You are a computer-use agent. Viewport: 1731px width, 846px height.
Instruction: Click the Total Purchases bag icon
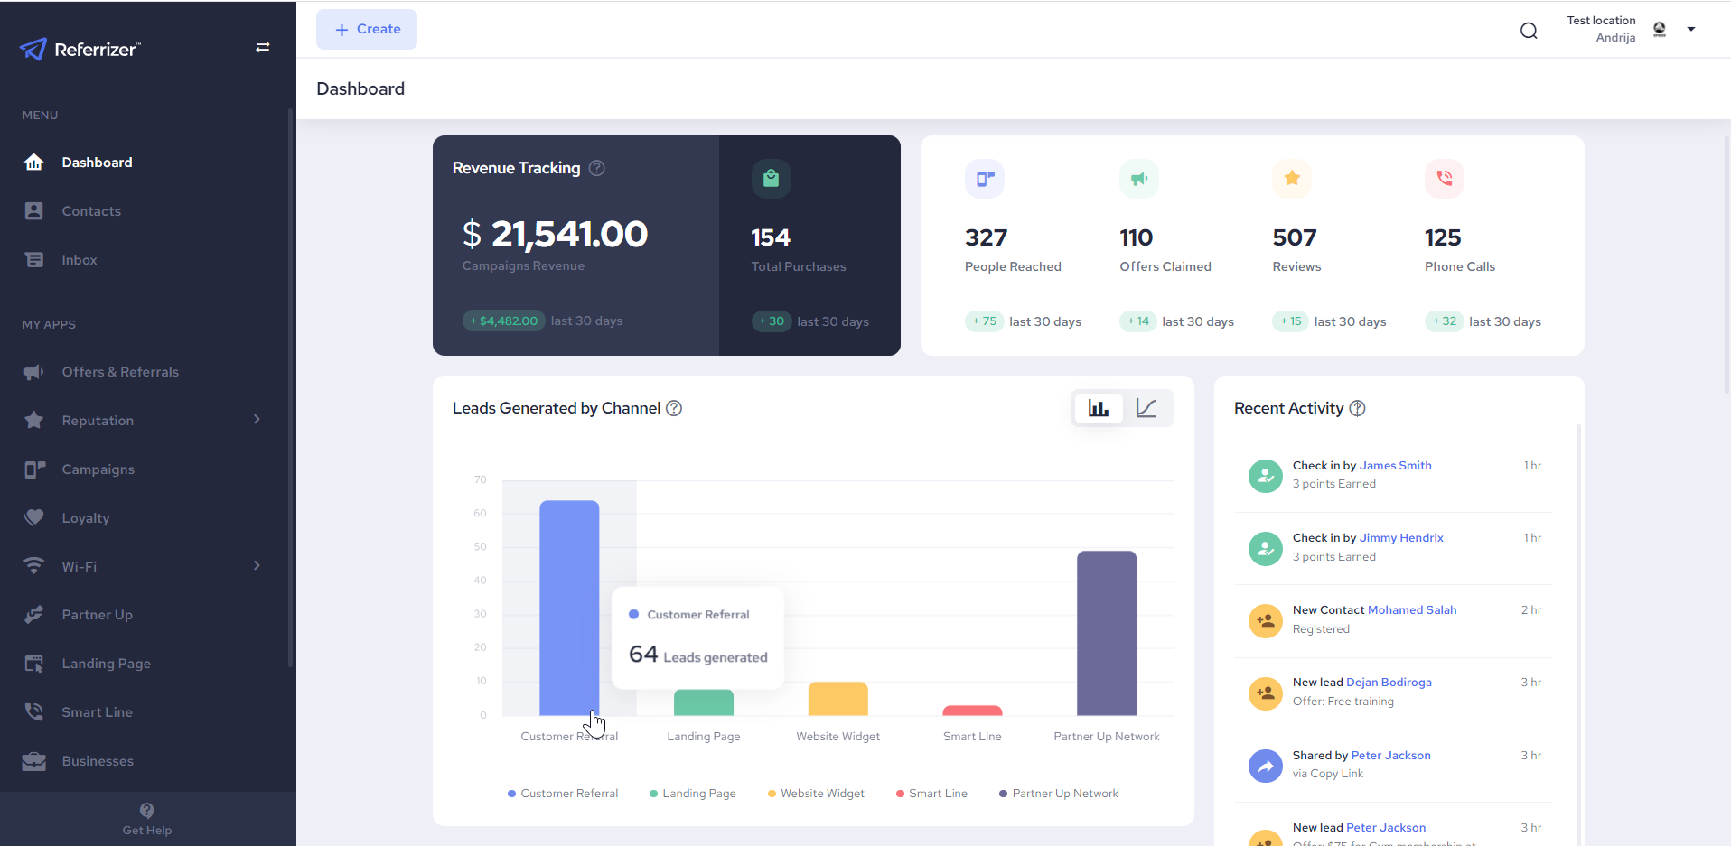772,179
